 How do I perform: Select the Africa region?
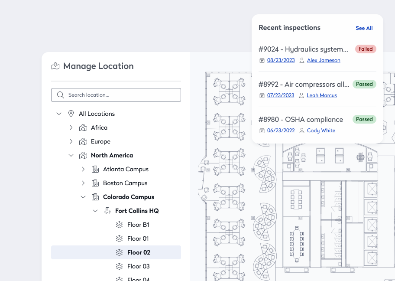click(99, 127)
